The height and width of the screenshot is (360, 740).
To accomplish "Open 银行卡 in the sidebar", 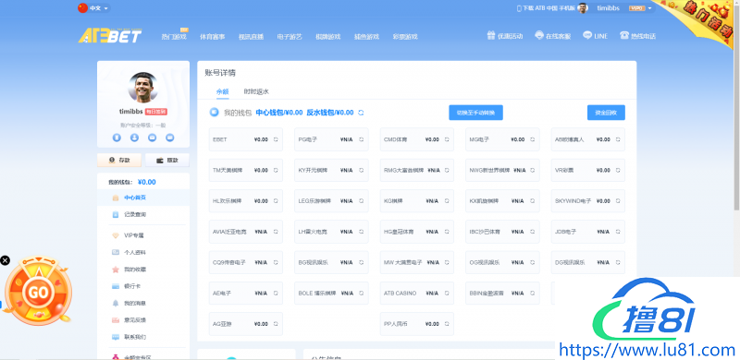I will (x=143, y=286).
